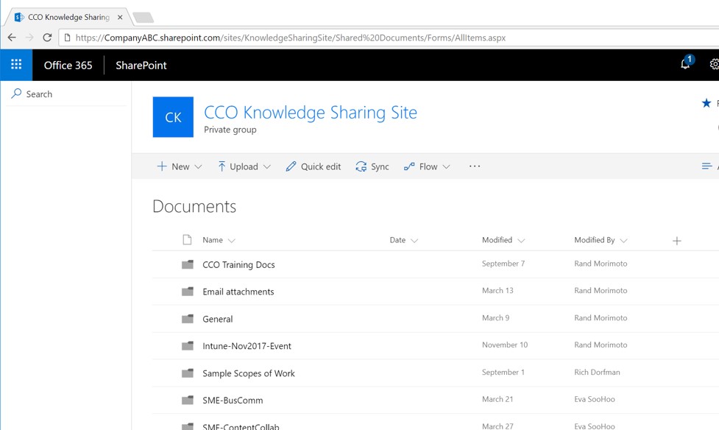This screenshot has height=430, width=719.
Task: Select the Quick edit pencil icon
Action: tap(291, 166)
